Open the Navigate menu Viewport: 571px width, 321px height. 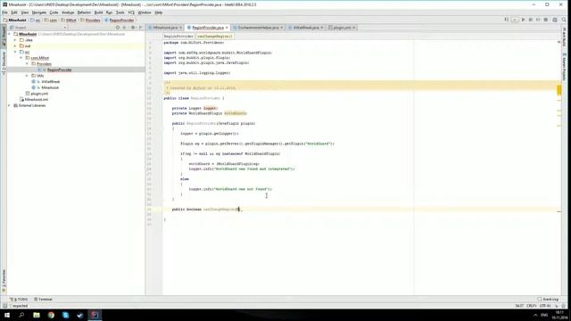[x=39, y=12]
